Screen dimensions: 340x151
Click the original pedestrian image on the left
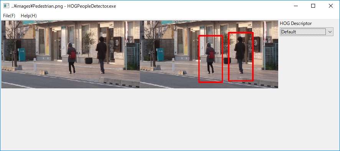click(71, 54)
